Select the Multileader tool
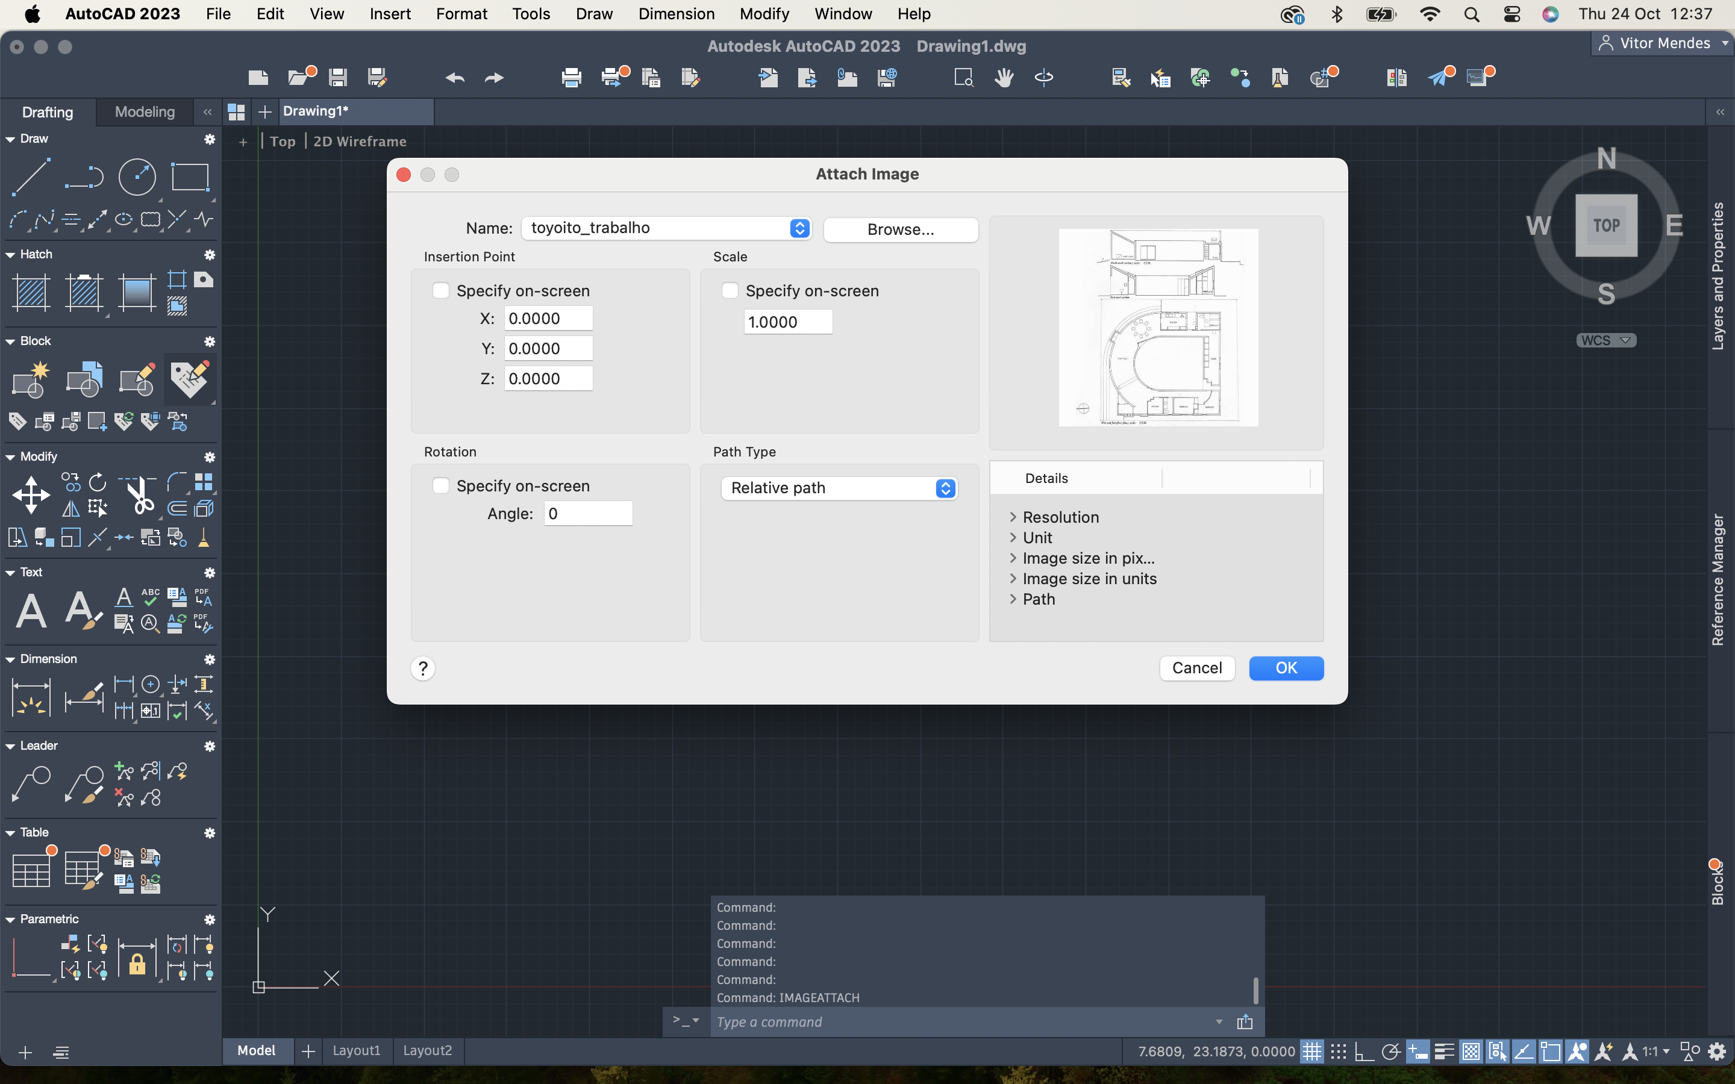This screenshot has height=1084, width=1735. 31,783
